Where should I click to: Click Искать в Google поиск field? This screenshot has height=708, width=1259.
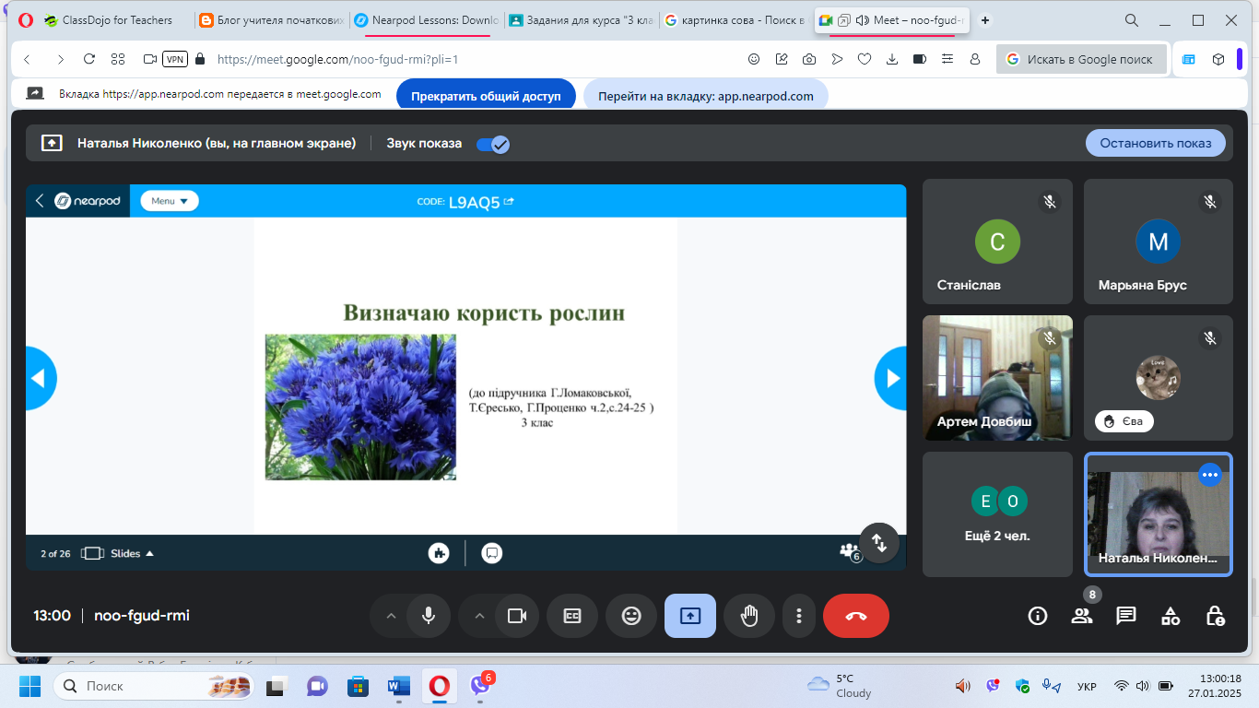click(x=1082, y=59)
